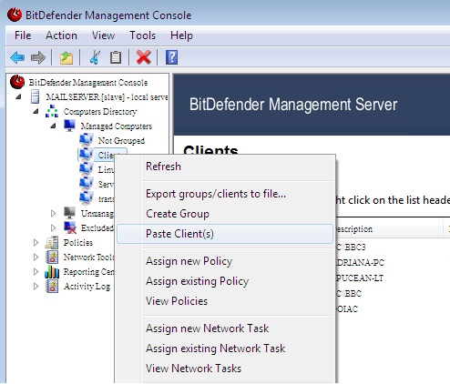This screenshot has width=450, height=384.
Task: Click the Unmanaged Computers monitor icon
Action: [x=69, y=213]
